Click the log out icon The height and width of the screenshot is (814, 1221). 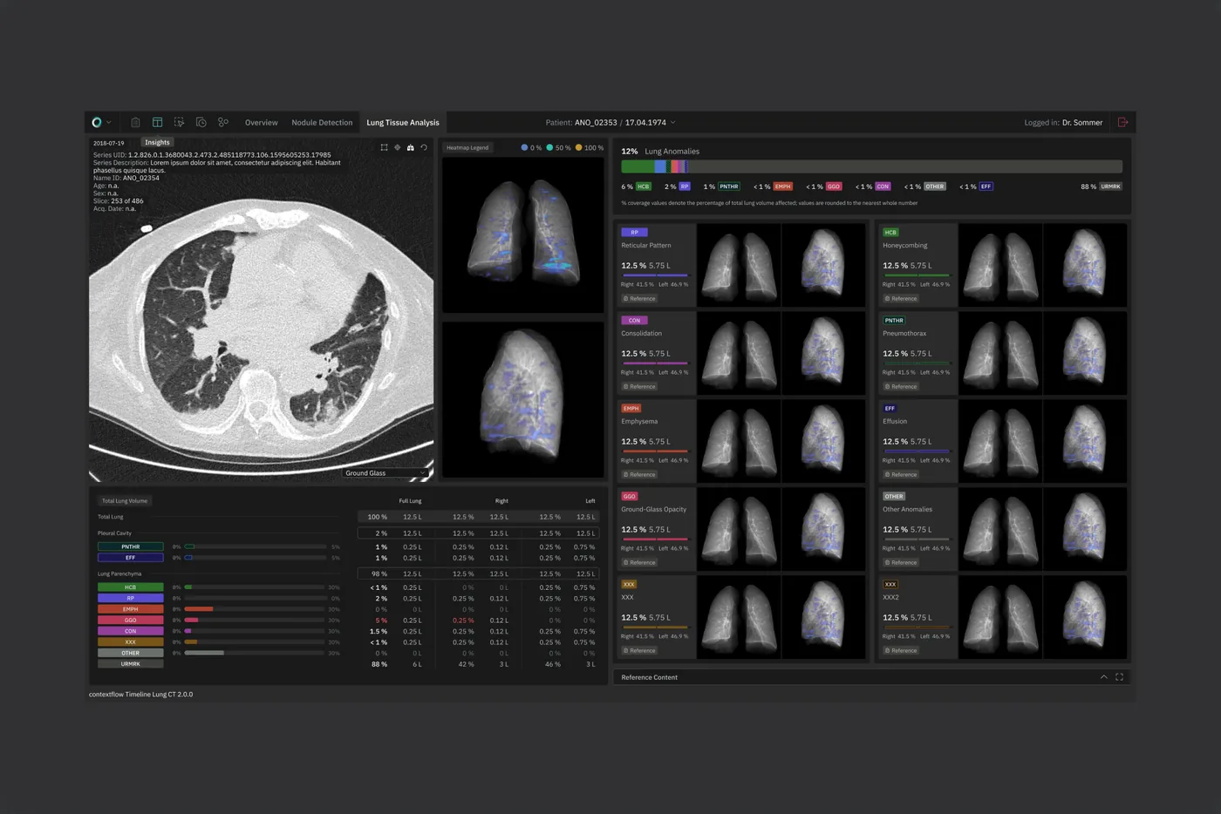point(1123,123)
